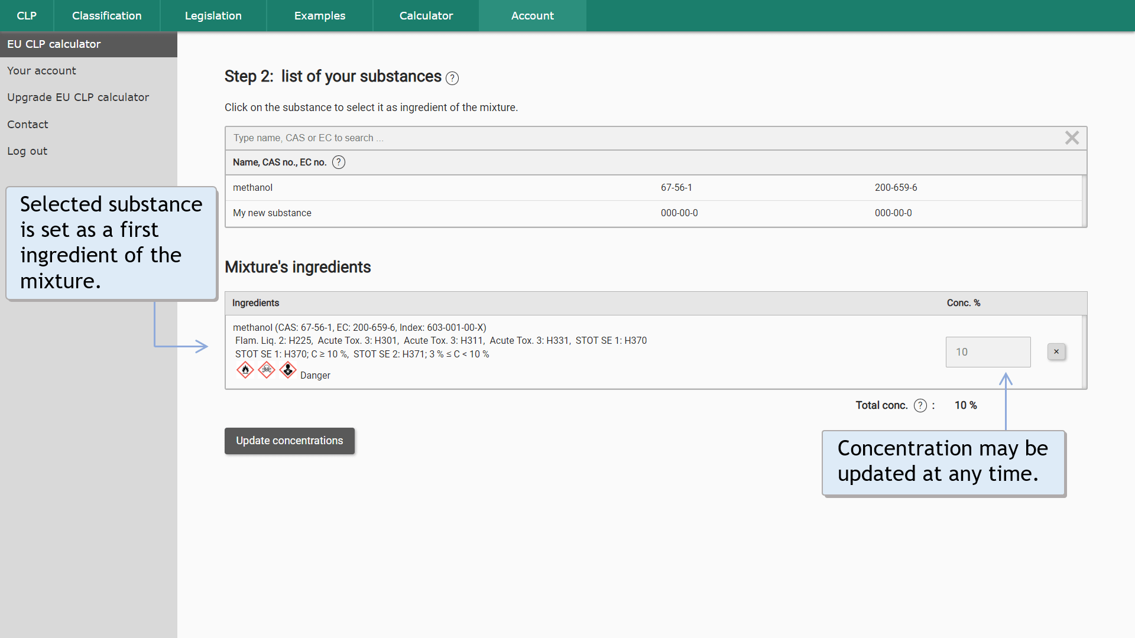Screen dimensions: 1135x638
Task: Click on My new substance in the list
Action: (x=272, y=213)
